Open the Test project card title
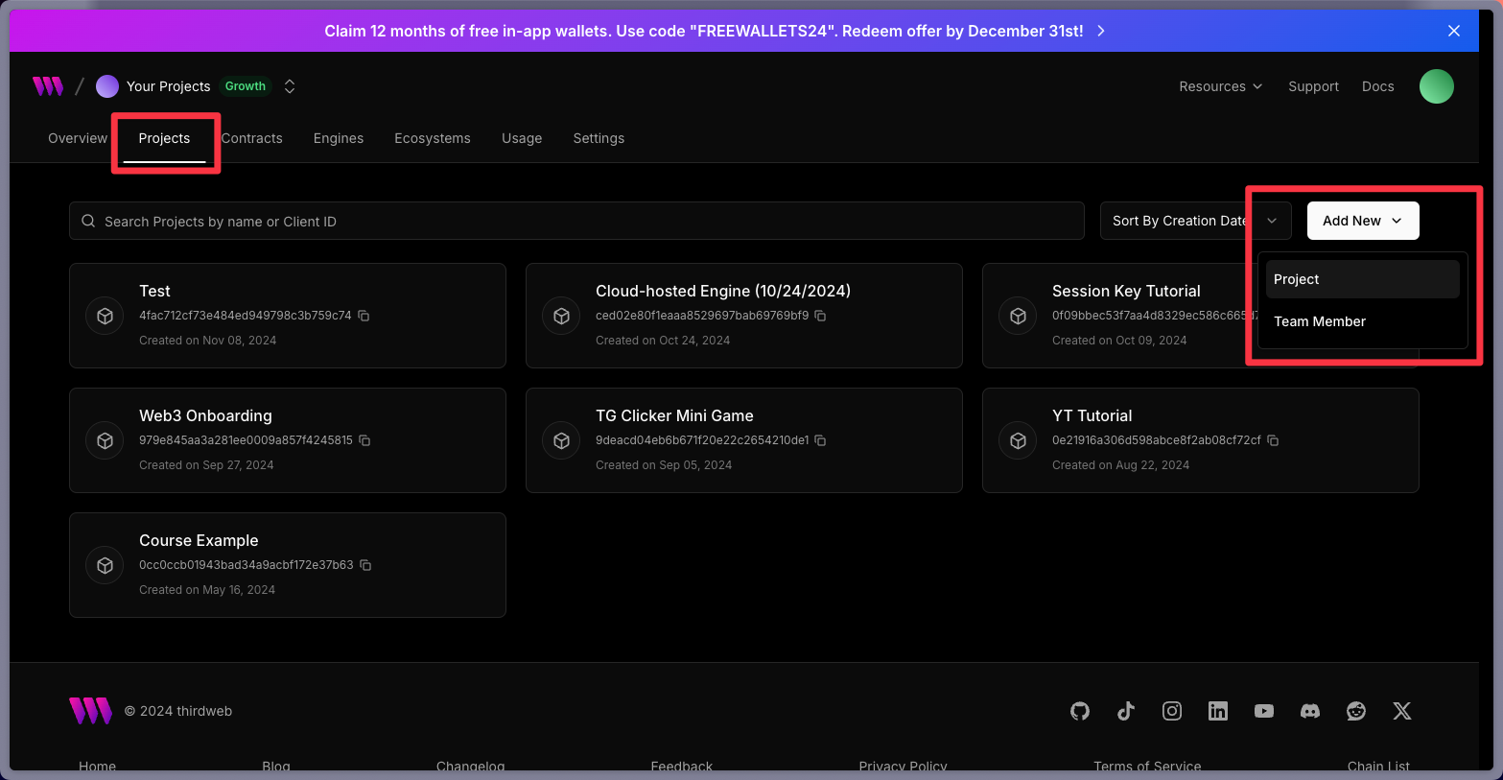 154,291
